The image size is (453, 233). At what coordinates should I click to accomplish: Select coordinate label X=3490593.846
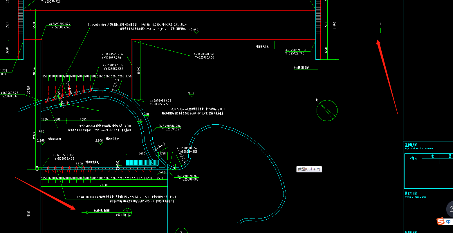click(x=63, y=155)
